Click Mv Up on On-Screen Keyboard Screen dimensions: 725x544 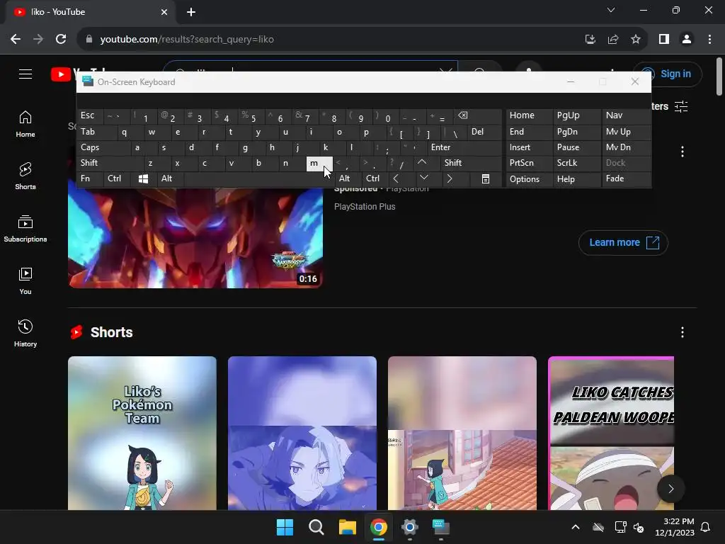pos(626,132)
